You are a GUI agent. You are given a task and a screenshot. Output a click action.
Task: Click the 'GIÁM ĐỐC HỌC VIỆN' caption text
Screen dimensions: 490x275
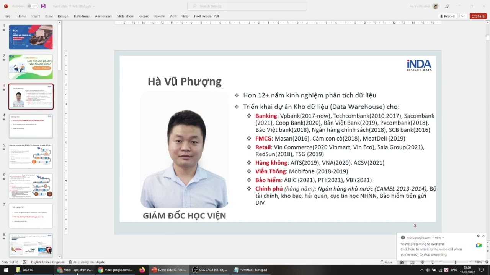[x=185, y=216]
